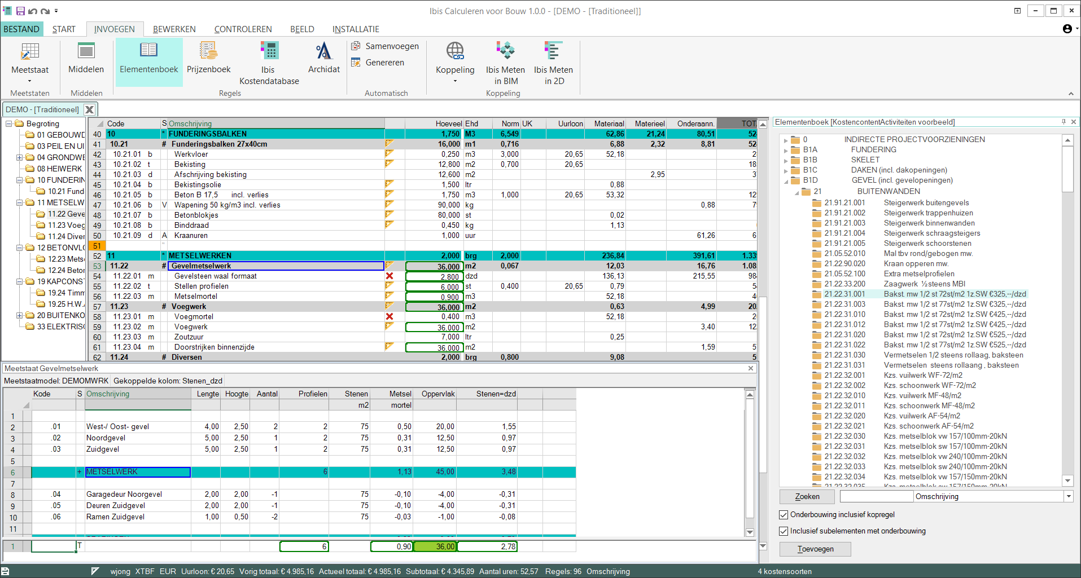The width and height of the screenshot is (1081, 578).
Task: Open the CONTROLEREN ribbon tab
Action: (x=243, y=29)
